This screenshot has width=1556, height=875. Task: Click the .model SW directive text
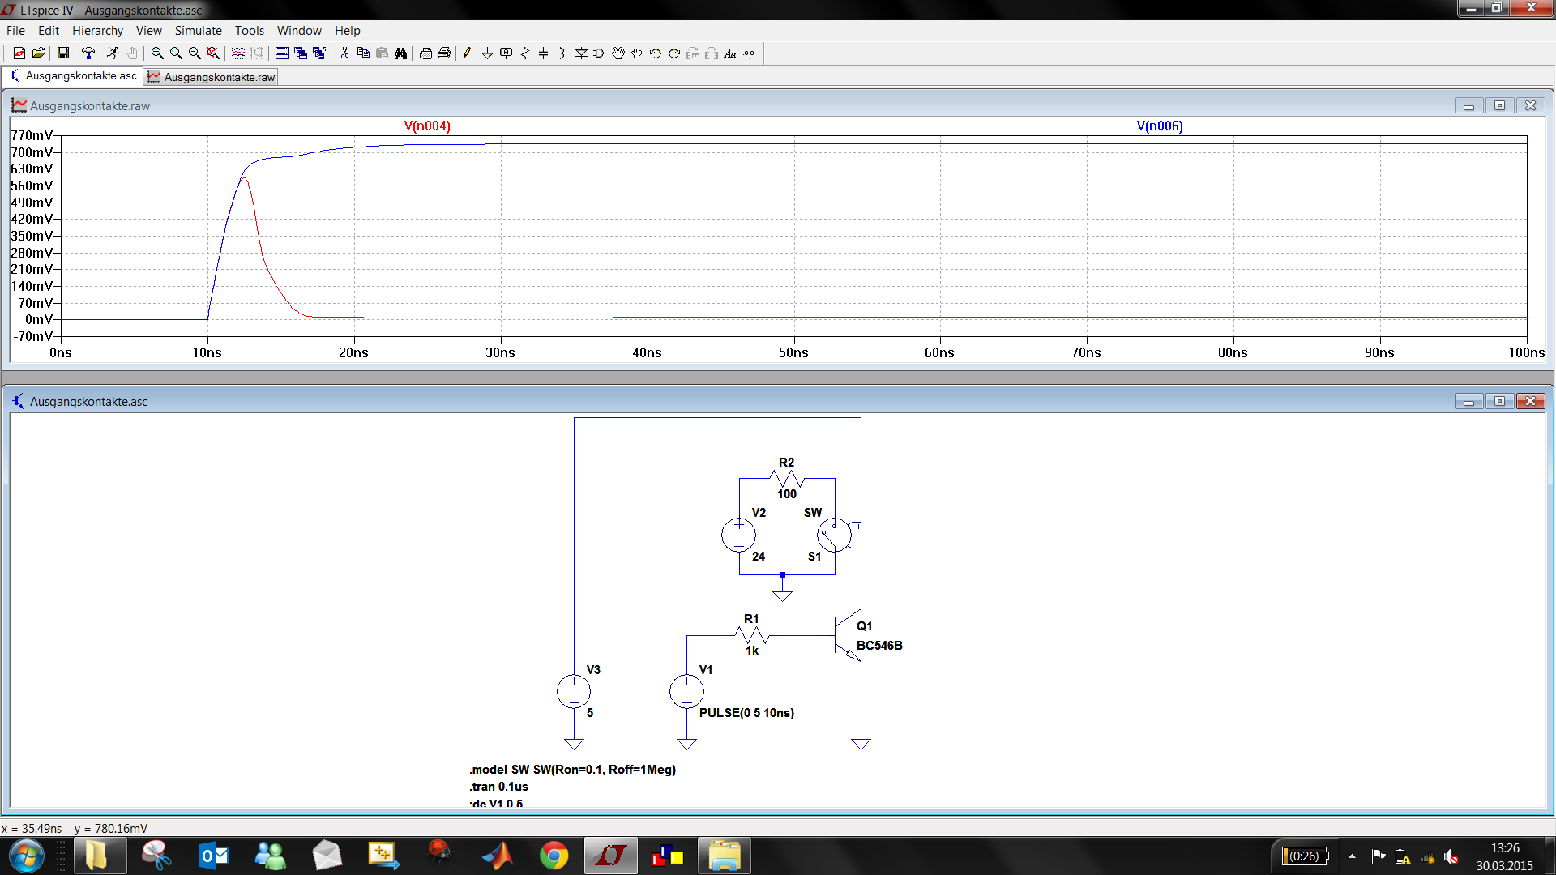[572, 770]
